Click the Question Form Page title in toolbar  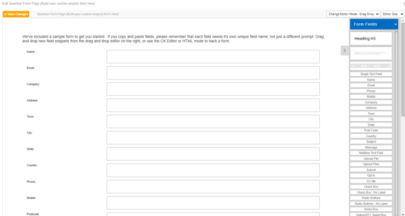(78, 14)
